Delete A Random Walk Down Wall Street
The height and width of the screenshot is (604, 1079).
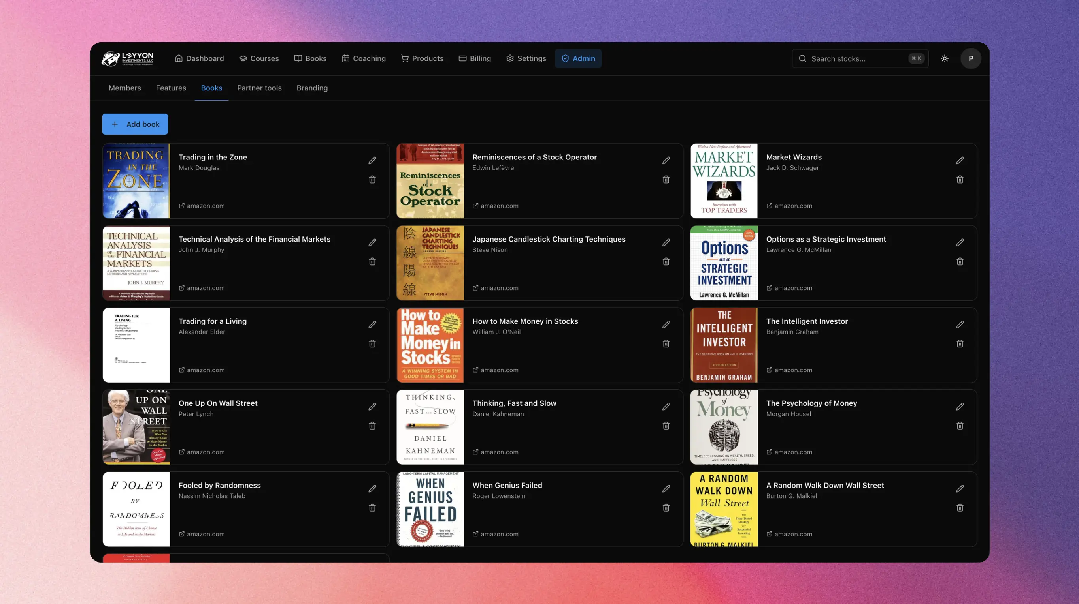point(960,507)
